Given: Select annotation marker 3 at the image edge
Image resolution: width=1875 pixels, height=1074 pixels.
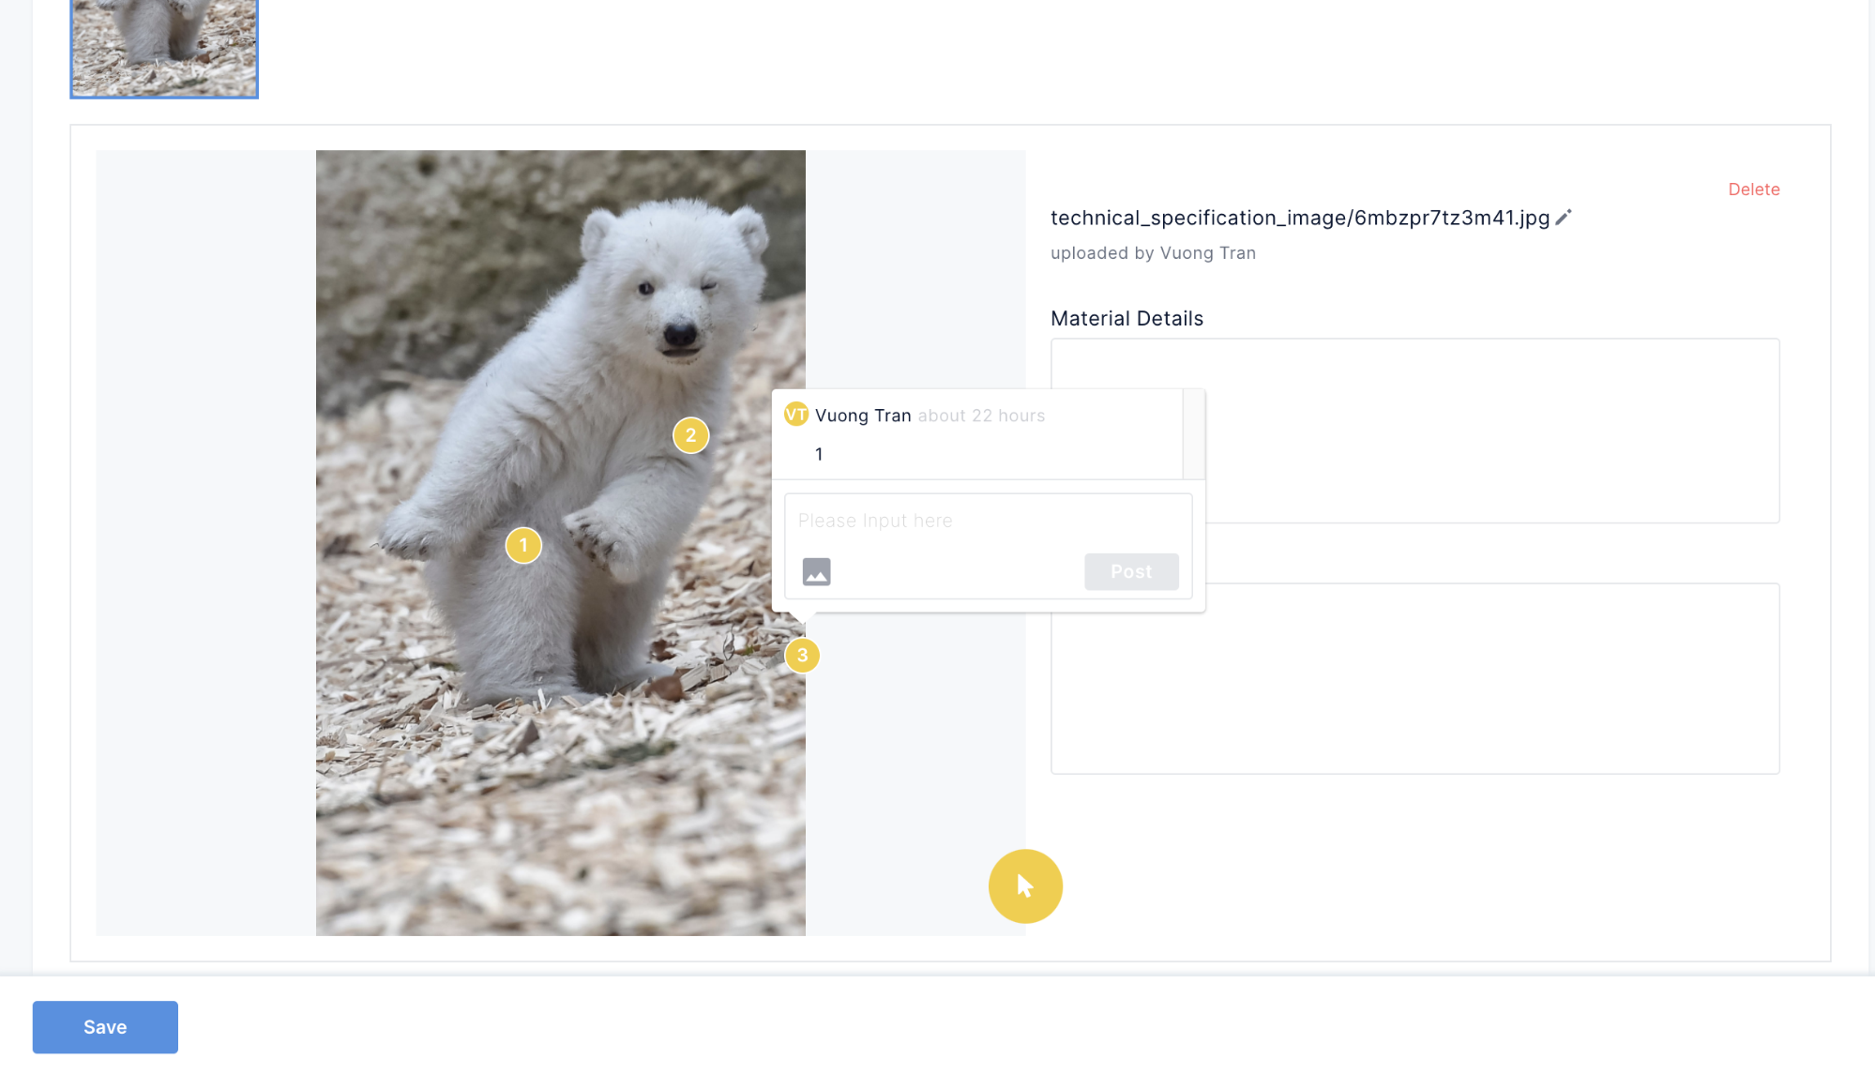Looking at the screenshot, I should (x=802, y=656).
